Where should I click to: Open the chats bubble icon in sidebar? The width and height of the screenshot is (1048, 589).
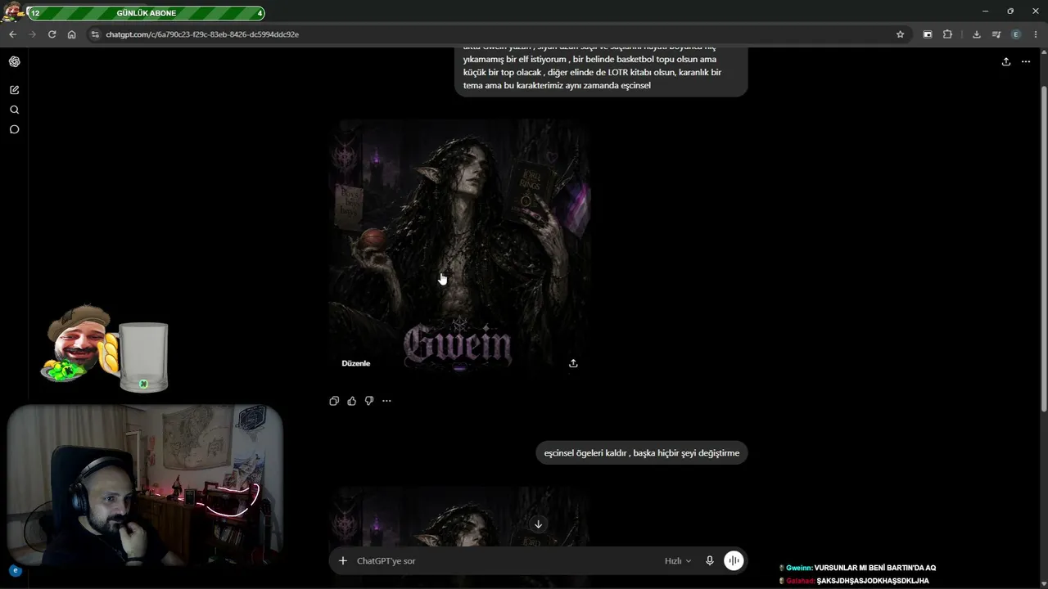(x=15, y=129)
